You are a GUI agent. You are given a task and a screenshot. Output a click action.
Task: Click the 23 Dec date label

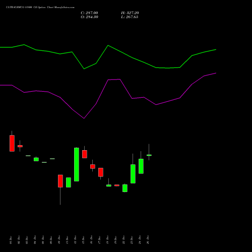(132, 240)
